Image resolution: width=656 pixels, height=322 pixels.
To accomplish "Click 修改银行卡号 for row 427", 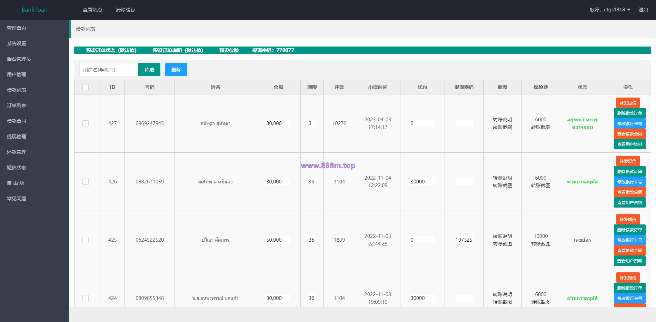I will pos(630,123).
